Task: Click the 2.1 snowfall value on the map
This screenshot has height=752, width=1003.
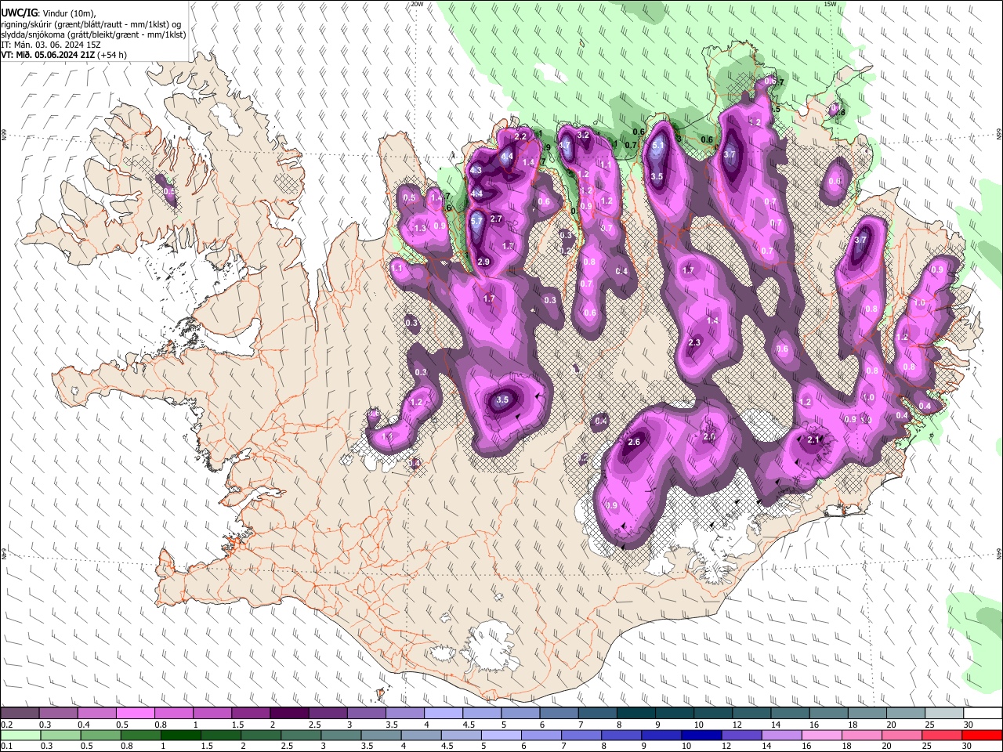Action: click(813, 439)
